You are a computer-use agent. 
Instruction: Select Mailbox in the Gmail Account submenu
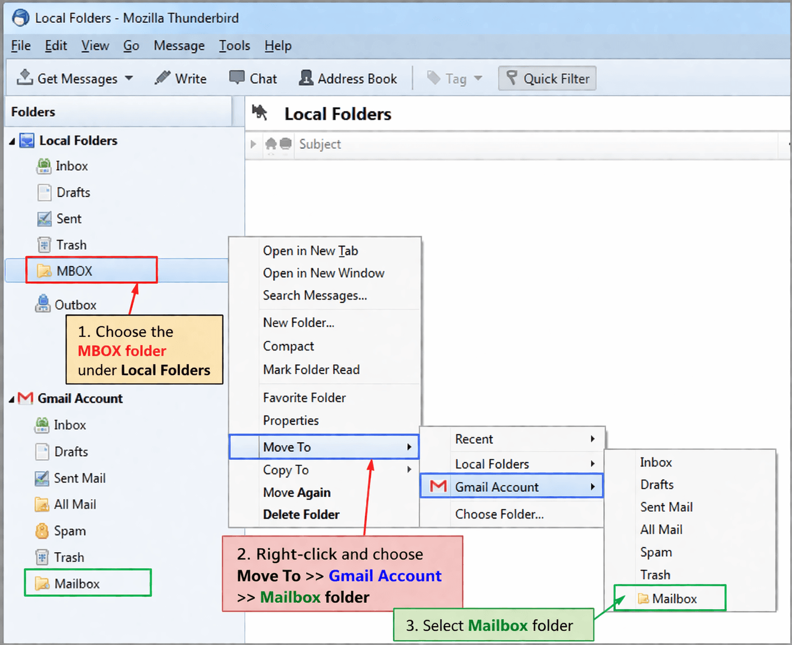674,599
